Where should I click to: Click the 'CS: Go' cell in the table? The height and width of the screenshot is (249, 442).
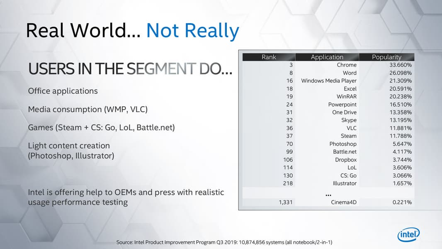pos(348,176)
